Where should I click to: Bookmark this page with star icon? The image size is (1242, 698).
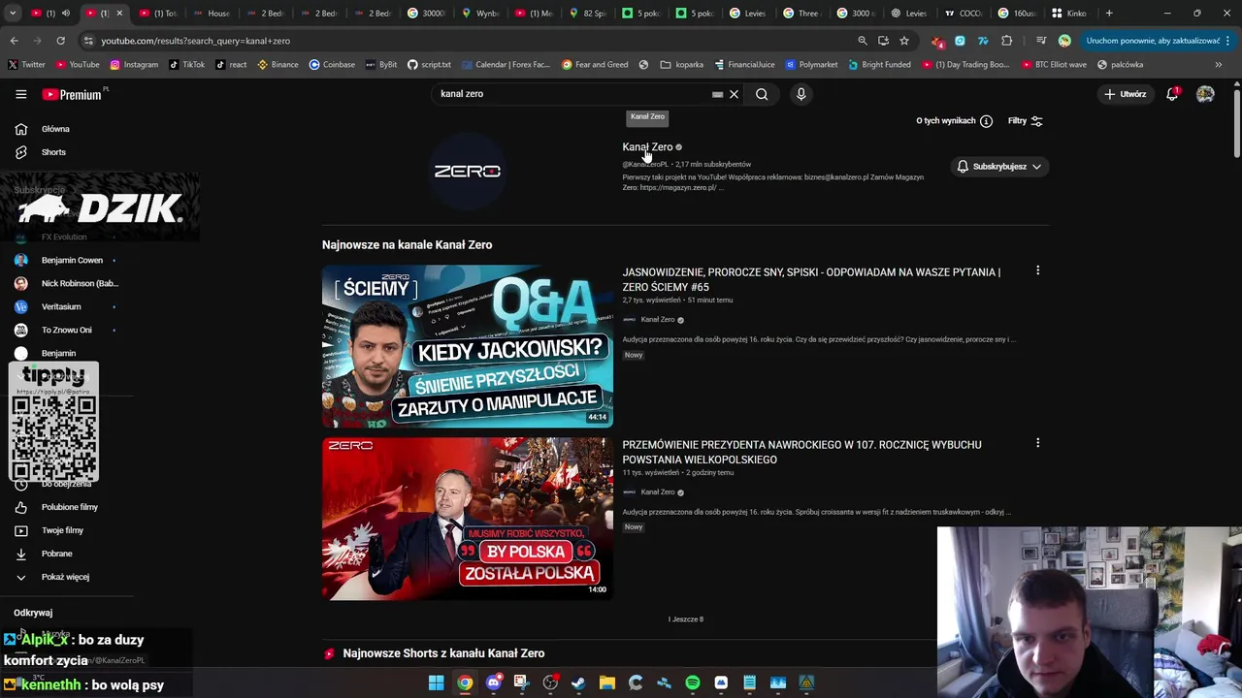click(x=904, y=41)
